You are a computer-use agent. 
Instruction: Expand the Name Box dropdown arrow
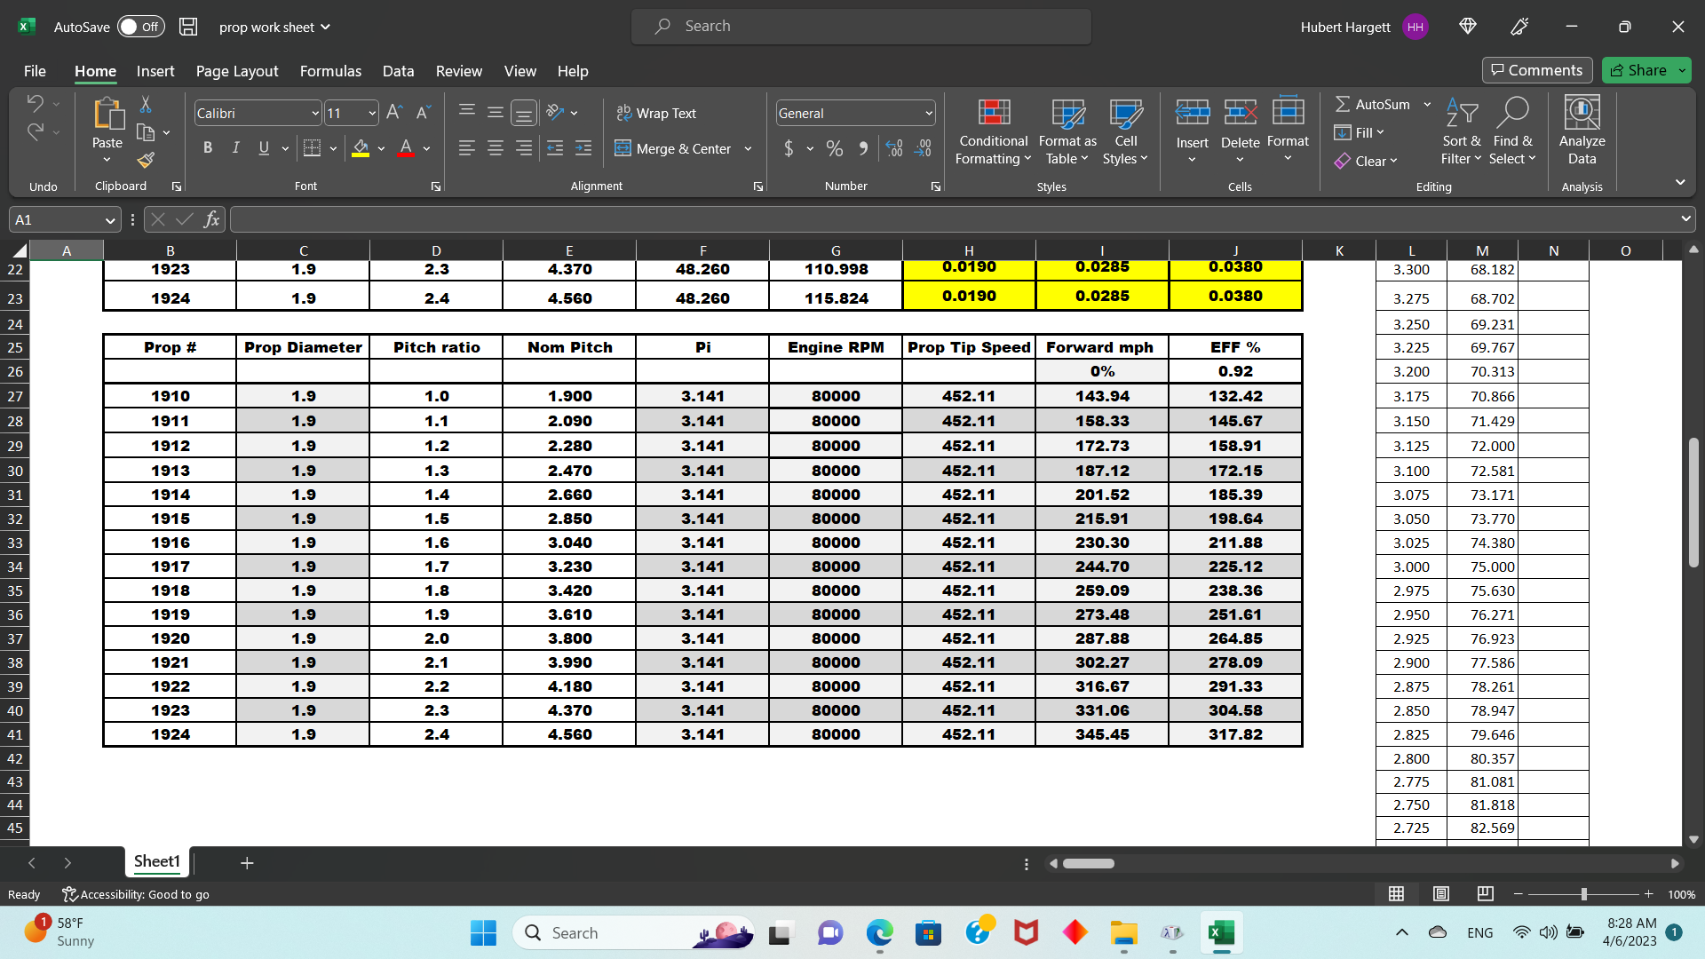point(110,219)
